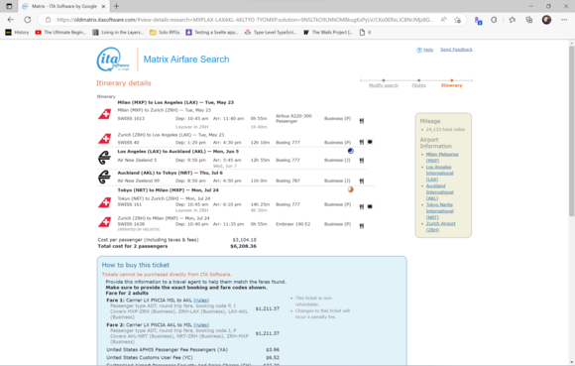The height and width of the screenshot is (366, 575).
Task: Open Zurich Airport (ZRH) info link
Action: point(440,226)
